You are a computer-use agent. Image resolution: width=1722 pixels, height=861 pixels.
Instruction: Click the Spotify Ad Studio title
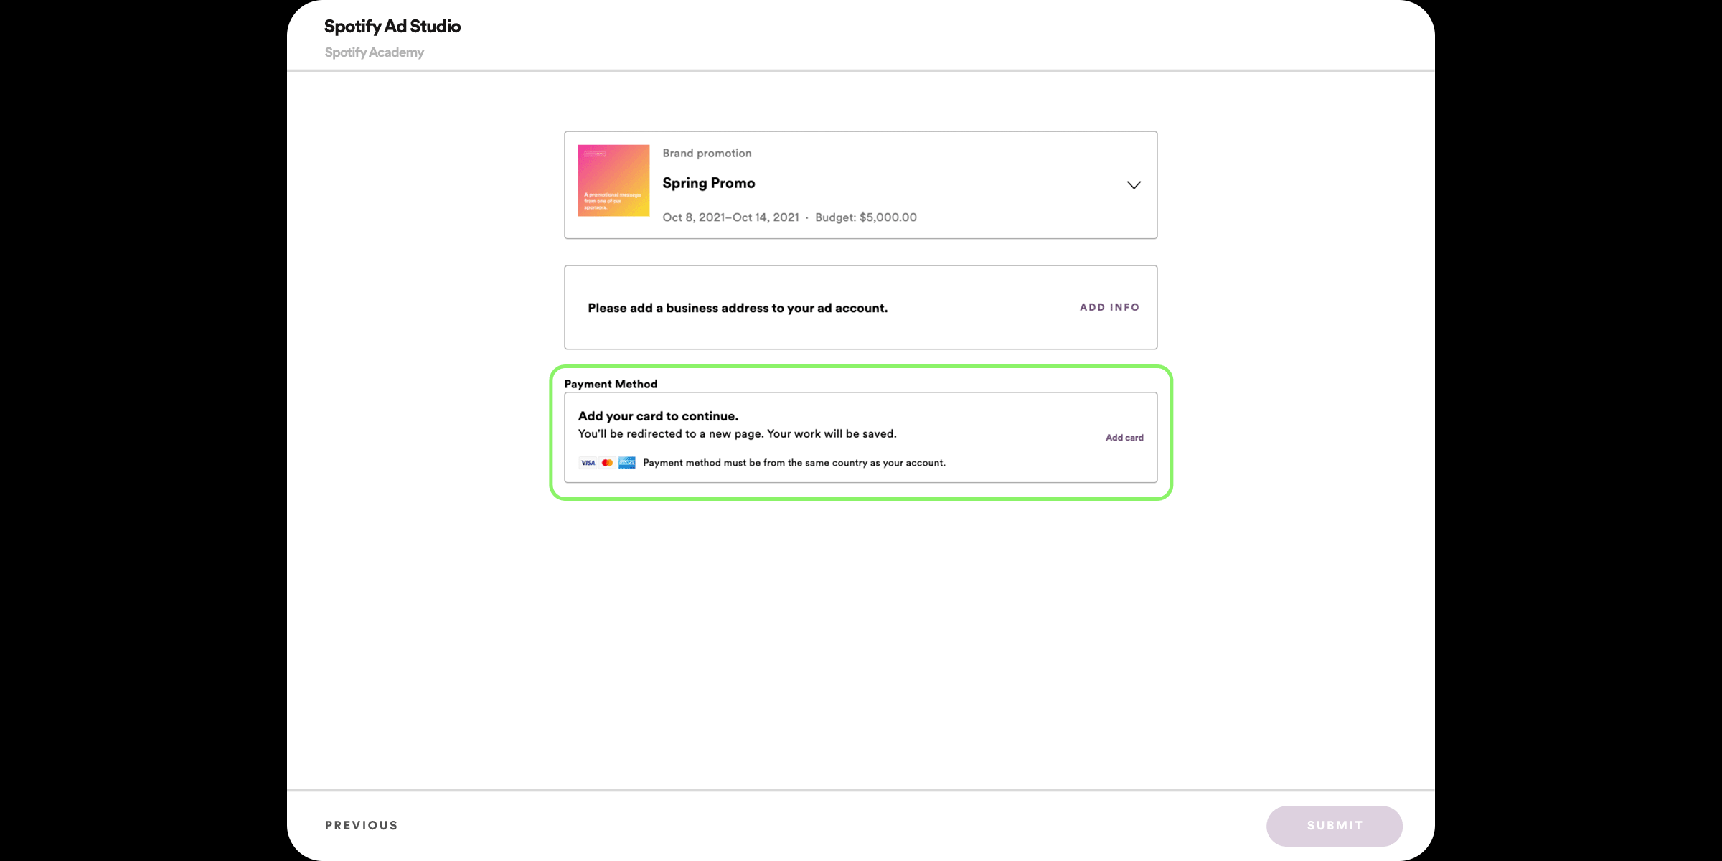coord(392,27)
